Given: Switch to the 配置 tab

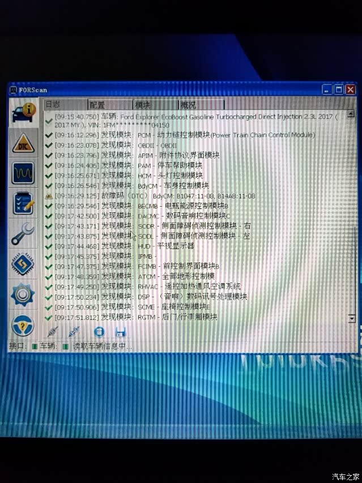Looking at the screenshot, I should 110,105.
